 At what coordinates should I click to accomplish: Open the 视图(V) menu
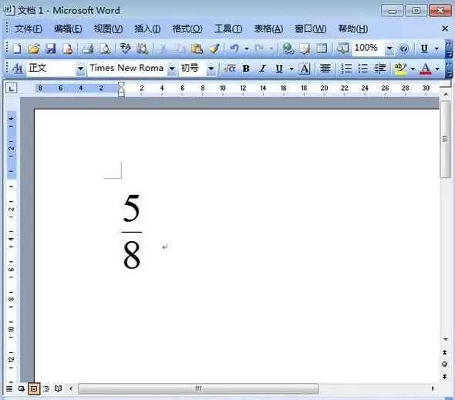tap(108, 29)
